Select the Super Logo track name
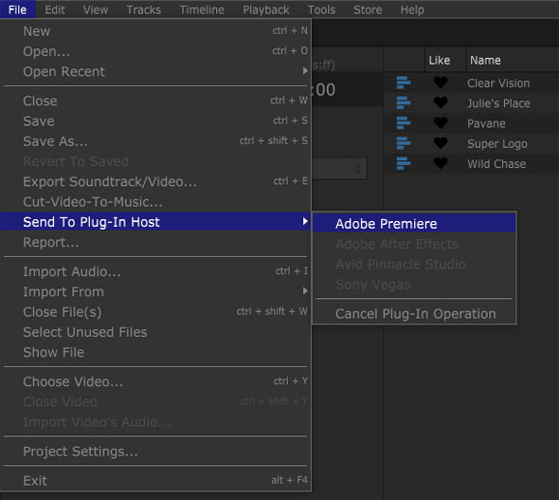559x500 pixels. click(x=497, y=144)
